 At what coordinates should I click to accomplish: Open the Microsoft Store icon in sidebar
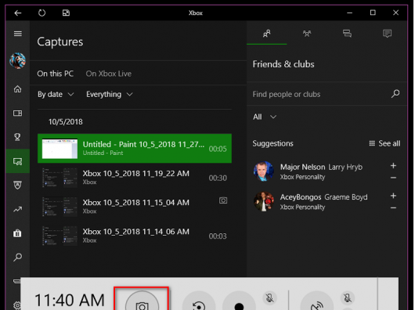click(x=17, y=233)
